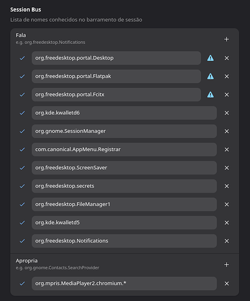Click warning icon for portal.Fcitx
Image resolution: width=250 pixels, height=301 pixels.
coord(210,95)
